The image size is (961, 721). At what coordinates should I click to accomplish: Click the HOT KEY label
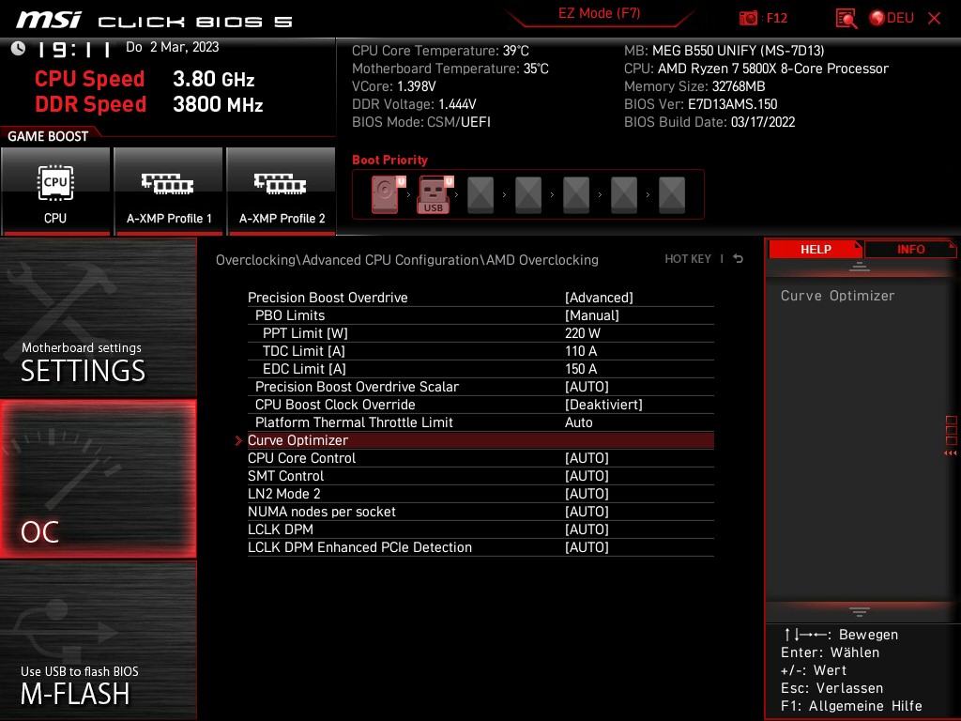[x=688, y=259]
